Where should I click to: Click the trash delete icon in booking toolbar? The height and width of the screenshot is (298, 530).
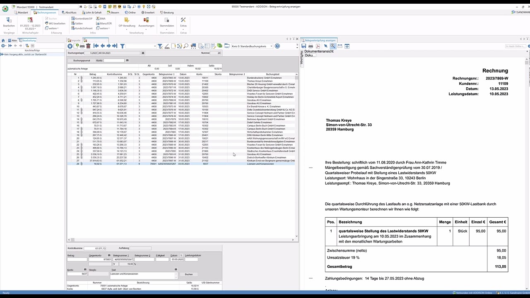tap(88, 46)
